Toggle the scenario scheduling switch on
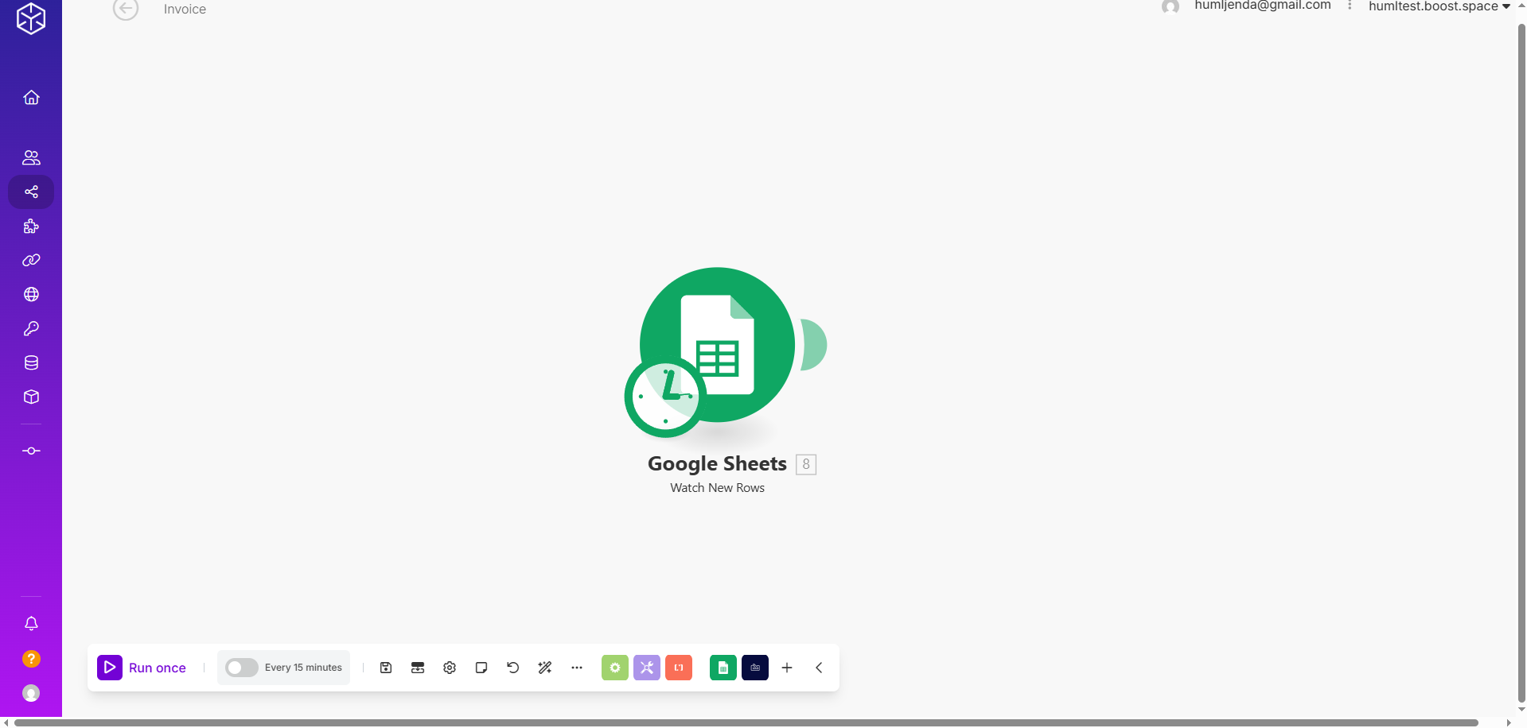The width and height of the screenshot is (1527, 728). coord(241,668)
